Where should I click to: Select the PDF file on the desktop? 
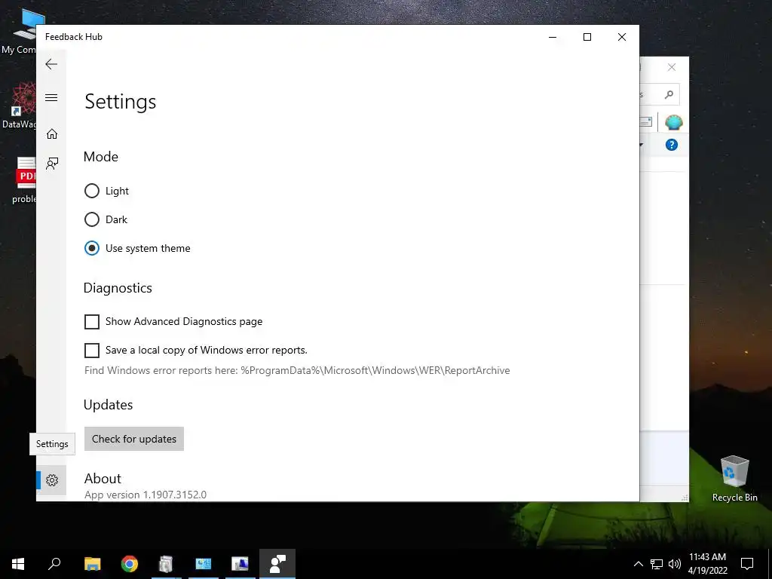pos(25,179)
